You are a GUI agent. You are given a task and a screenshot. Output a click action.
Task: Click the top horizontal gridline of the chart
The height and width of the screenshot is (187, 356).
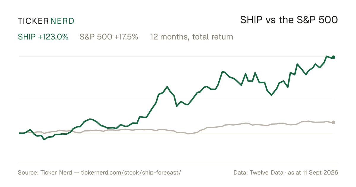pos(176,56)
